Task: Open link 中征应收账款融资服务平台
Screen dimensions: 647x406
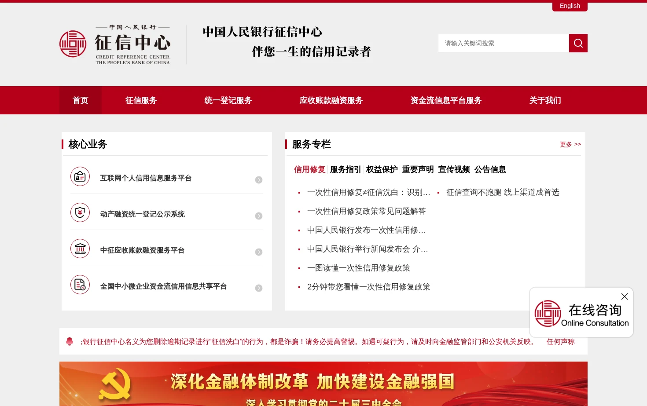Action: 142,250
